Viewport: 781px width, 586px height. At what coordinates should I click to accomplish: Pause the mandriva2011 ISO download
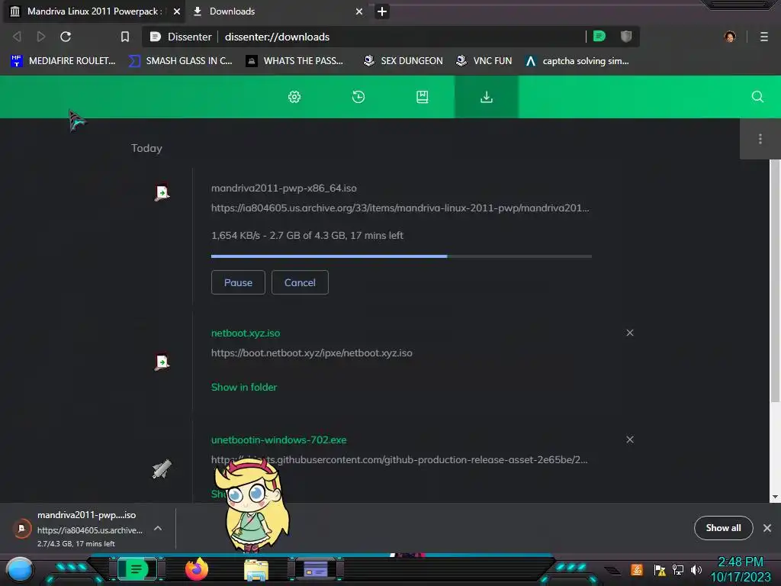(238, 282)
